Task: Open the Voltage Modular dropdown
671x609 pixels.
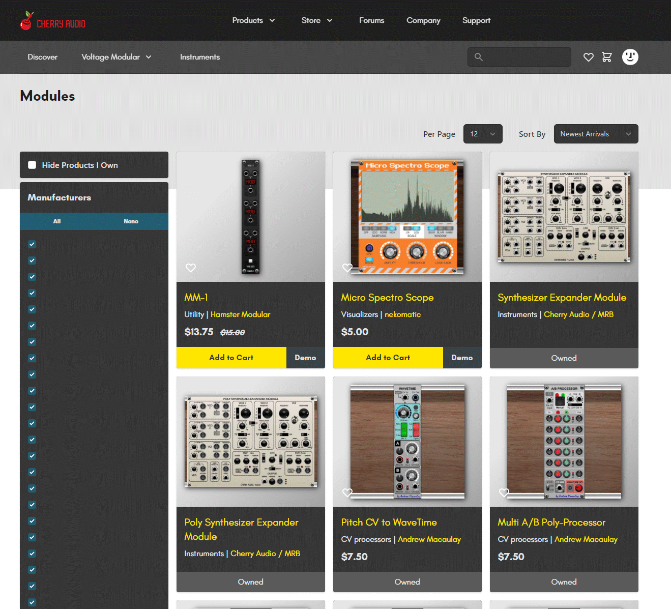Action: (116, 57)
